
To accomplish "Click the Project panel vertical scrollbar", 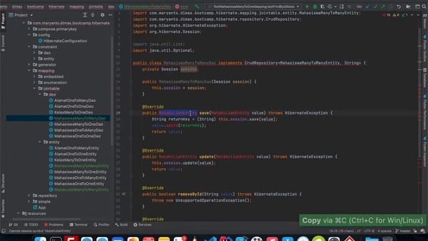I will pyautogui.click(x=112, y=90).
